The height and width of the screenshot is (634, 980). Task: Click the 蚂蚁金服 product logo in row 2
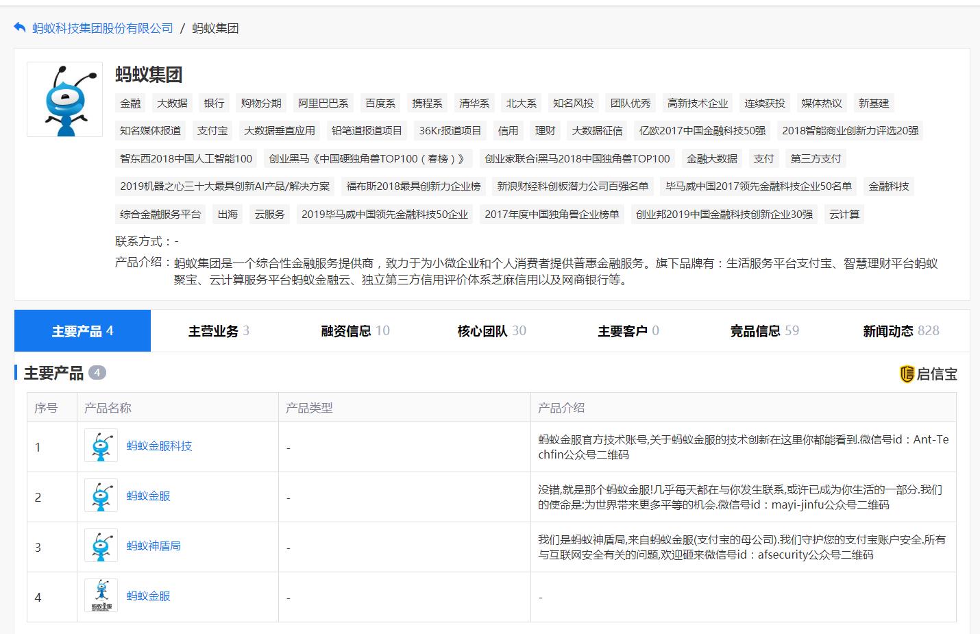[100, 496]
